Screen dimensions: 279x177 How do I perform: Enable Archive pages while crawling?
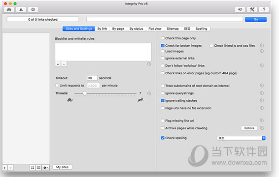163,128
